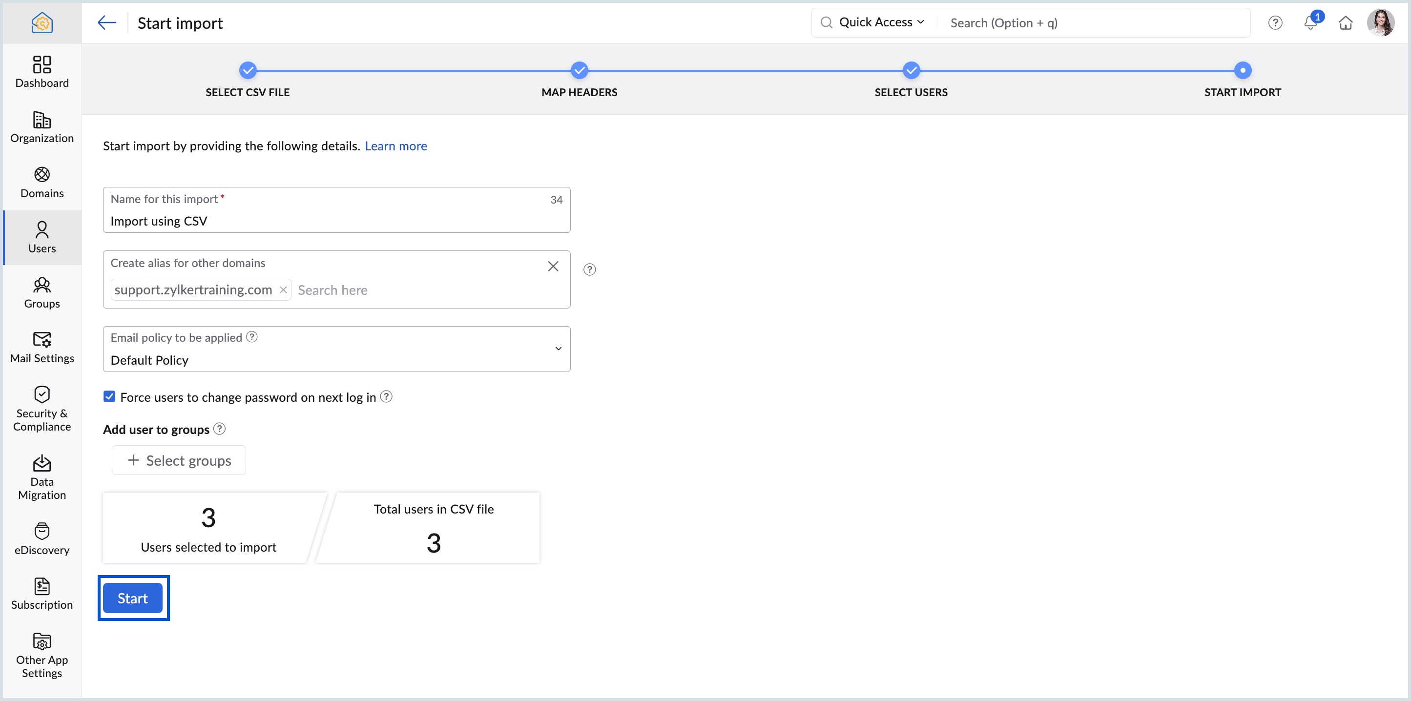Open notifications bell
Screen dimensions: 1411x701
(x=1311, y=22)
